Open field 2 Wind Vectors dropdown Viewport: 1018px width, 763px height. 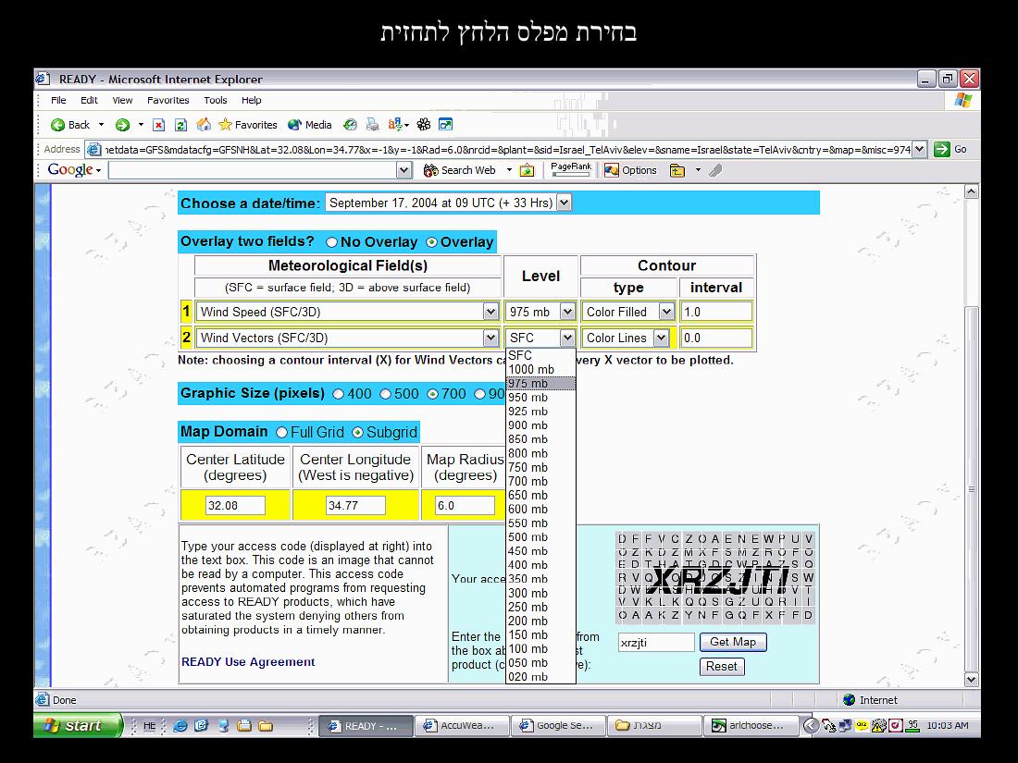coord(490,338)
